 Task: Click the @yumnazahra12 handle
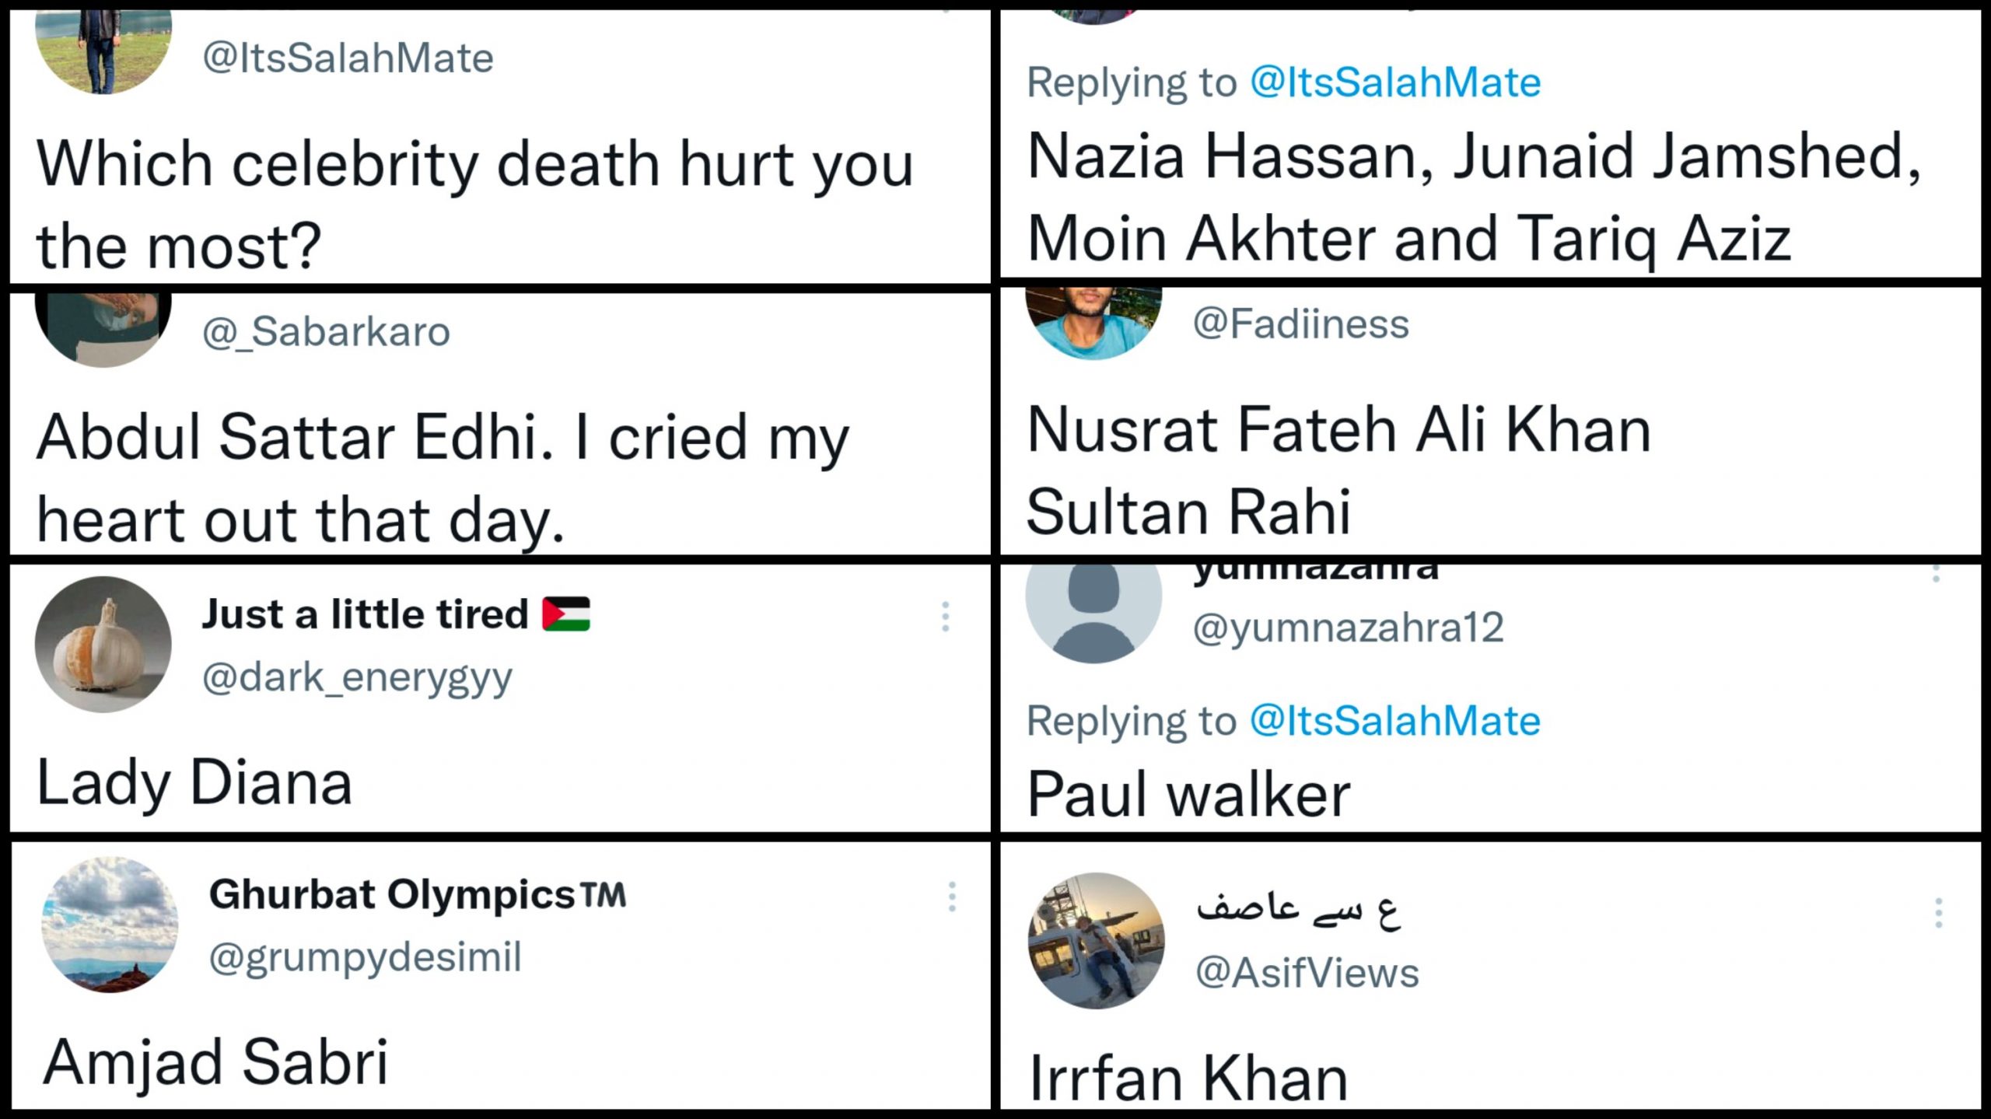[1348, 628]
